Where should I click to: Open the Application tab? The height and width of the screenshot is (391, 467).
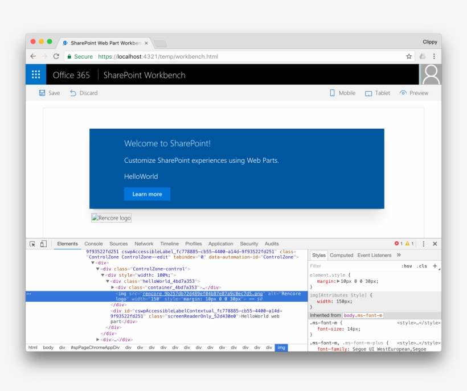click(x=221, y=244)
